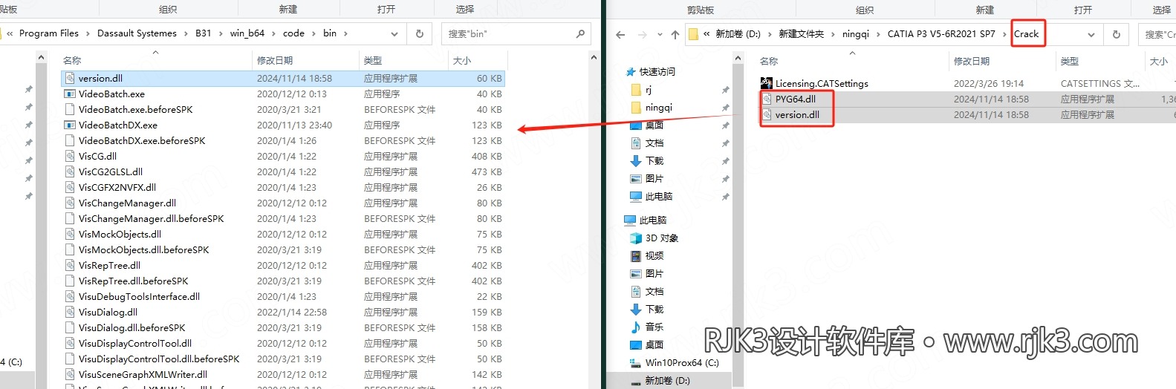Open the address history dropdown in the bin window
The height and width of the screenshot is (389, 1176).
pyautogui.click(x=394, y=33)
